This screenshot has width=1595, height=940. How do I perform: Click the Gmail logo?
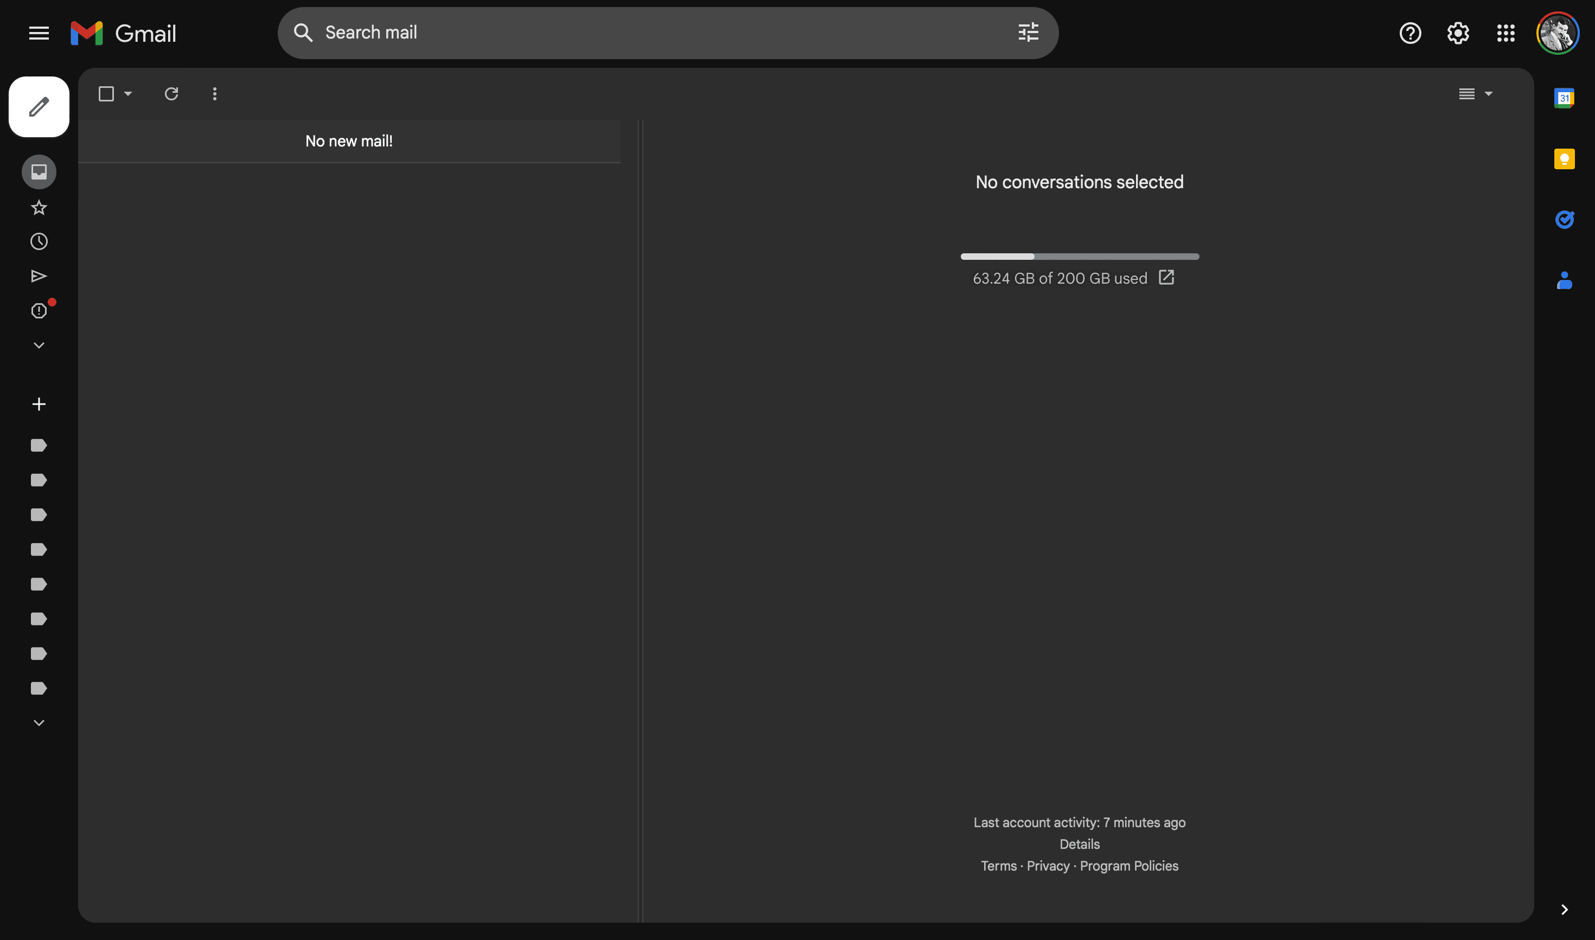tap(123, 33)
